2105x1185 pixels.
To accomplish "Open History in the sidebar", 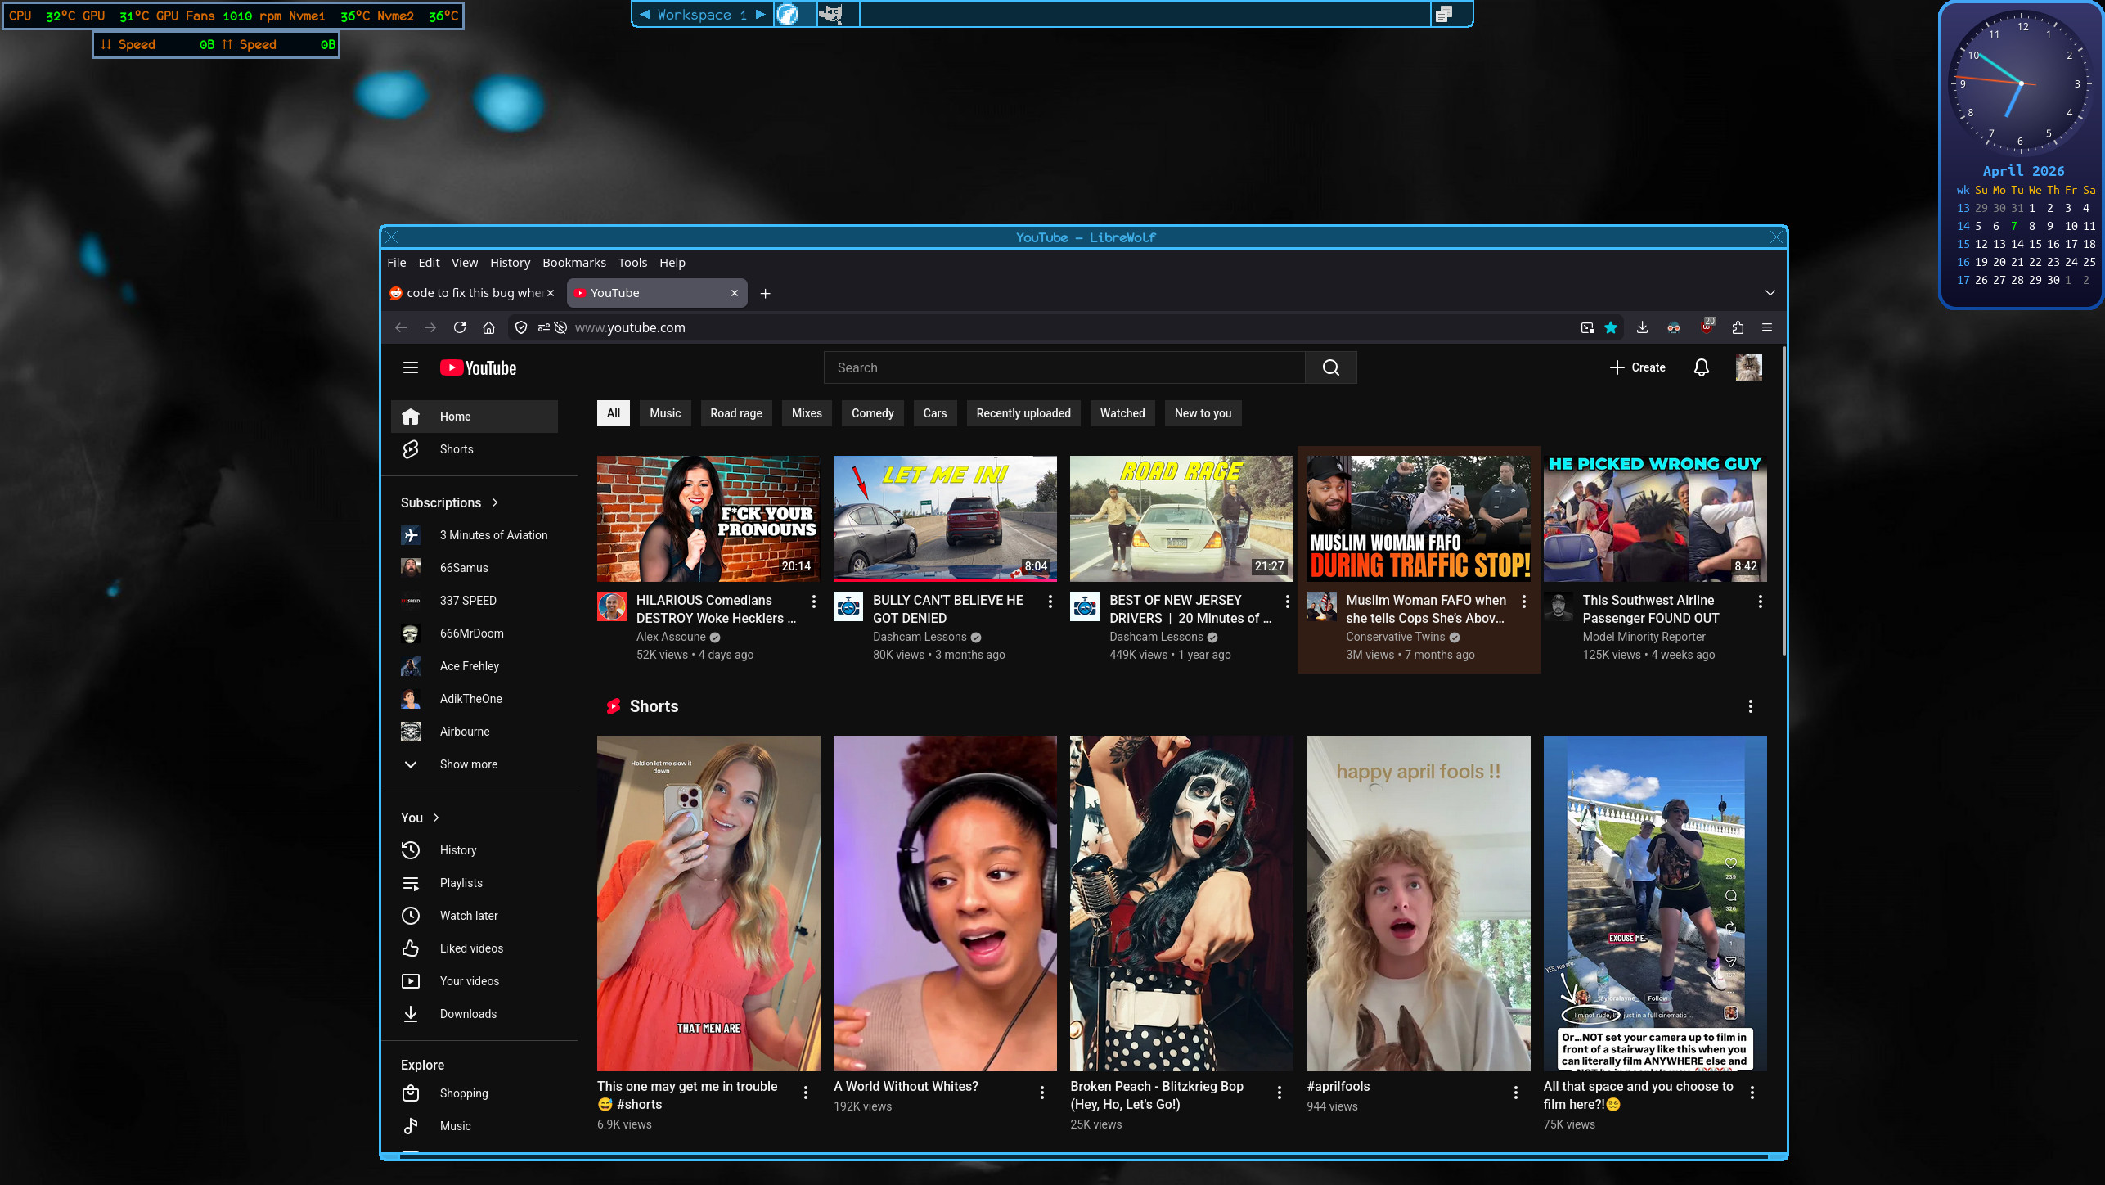I will tap(457, 849).
